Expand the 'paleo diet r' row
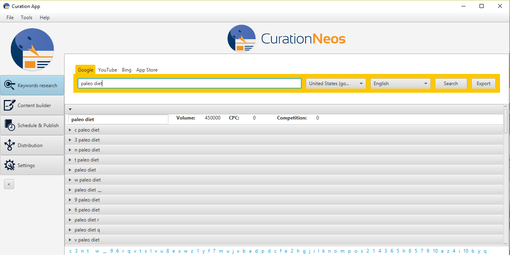 [x=284, y=220]
